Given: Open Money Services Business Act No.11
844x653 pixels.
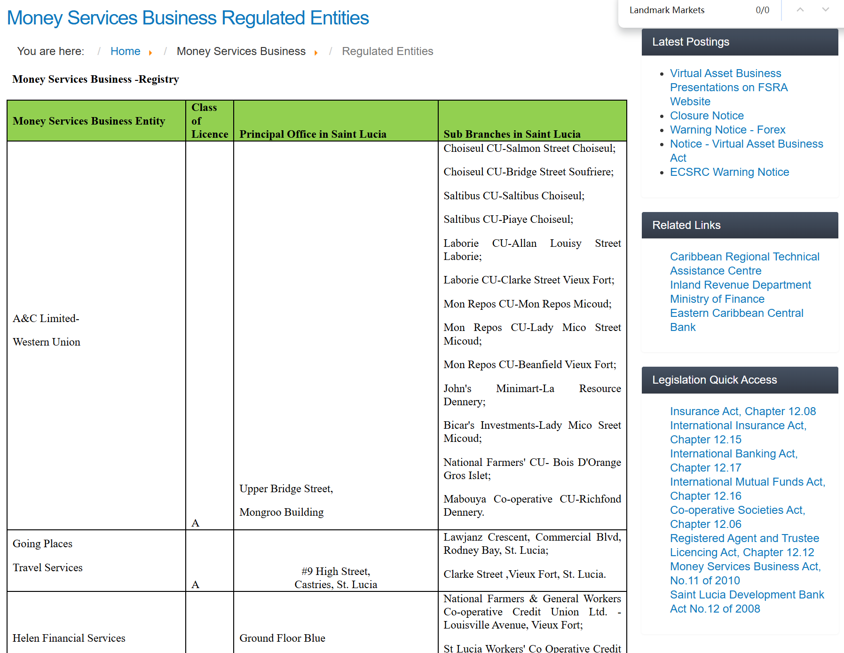Looking at the screenshot, I should 745,574.
